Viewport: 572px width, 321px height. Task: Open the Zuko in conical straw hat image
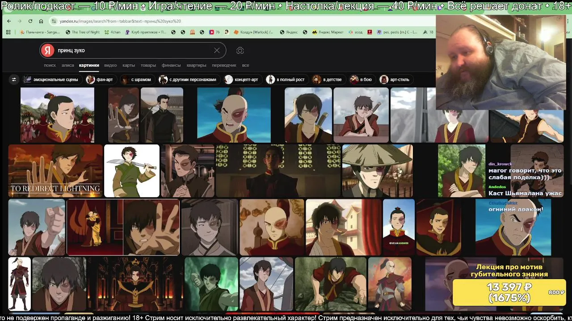pyautogui.click(x=378, y=171)
